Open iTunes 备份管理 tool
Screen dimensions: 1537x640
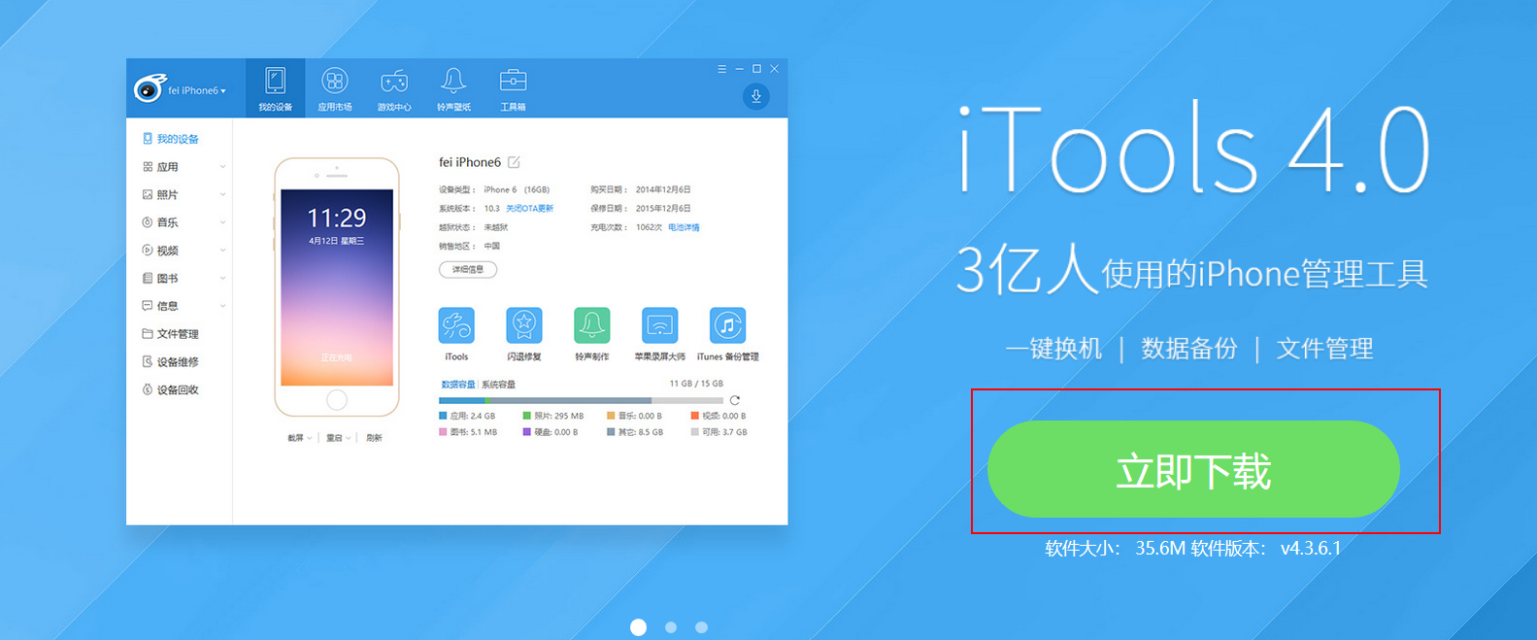pyautogui.click(x=728, y=325)
